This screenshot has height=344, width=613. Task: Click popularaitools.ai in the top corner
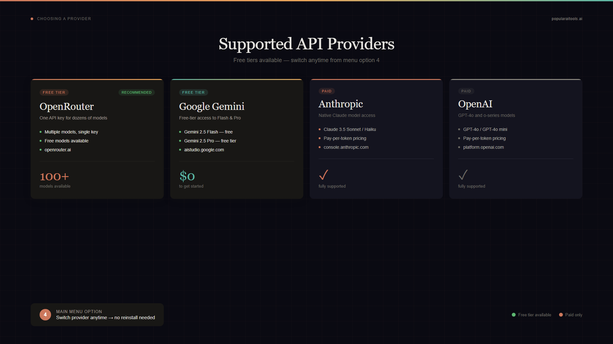(567, 19)
